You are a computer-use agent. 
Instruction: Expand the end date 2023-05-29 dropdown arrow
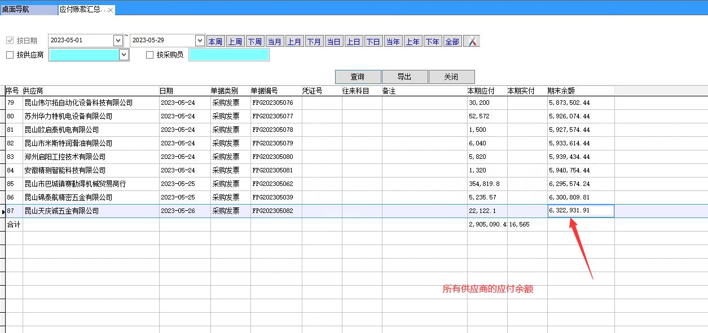[x=200, y=41]
